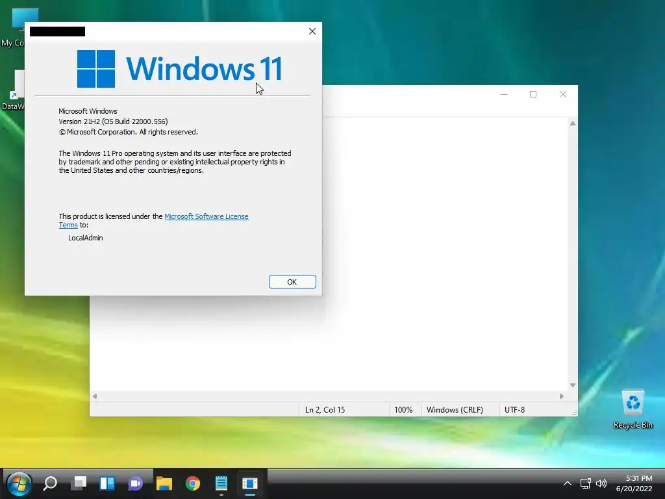Image resolution: width=665 pixels, height=499 pixels.
Task: Click the Ln 2, Col 15 status entry
Action: pyautogui.click(x=325, y=410)
